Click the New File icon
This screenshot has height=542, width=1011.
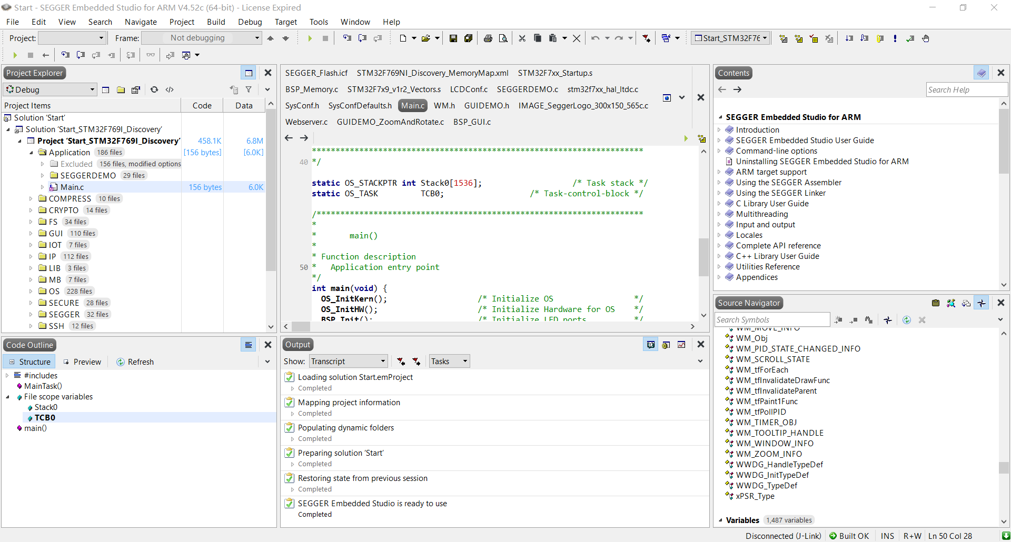point(403,38)
